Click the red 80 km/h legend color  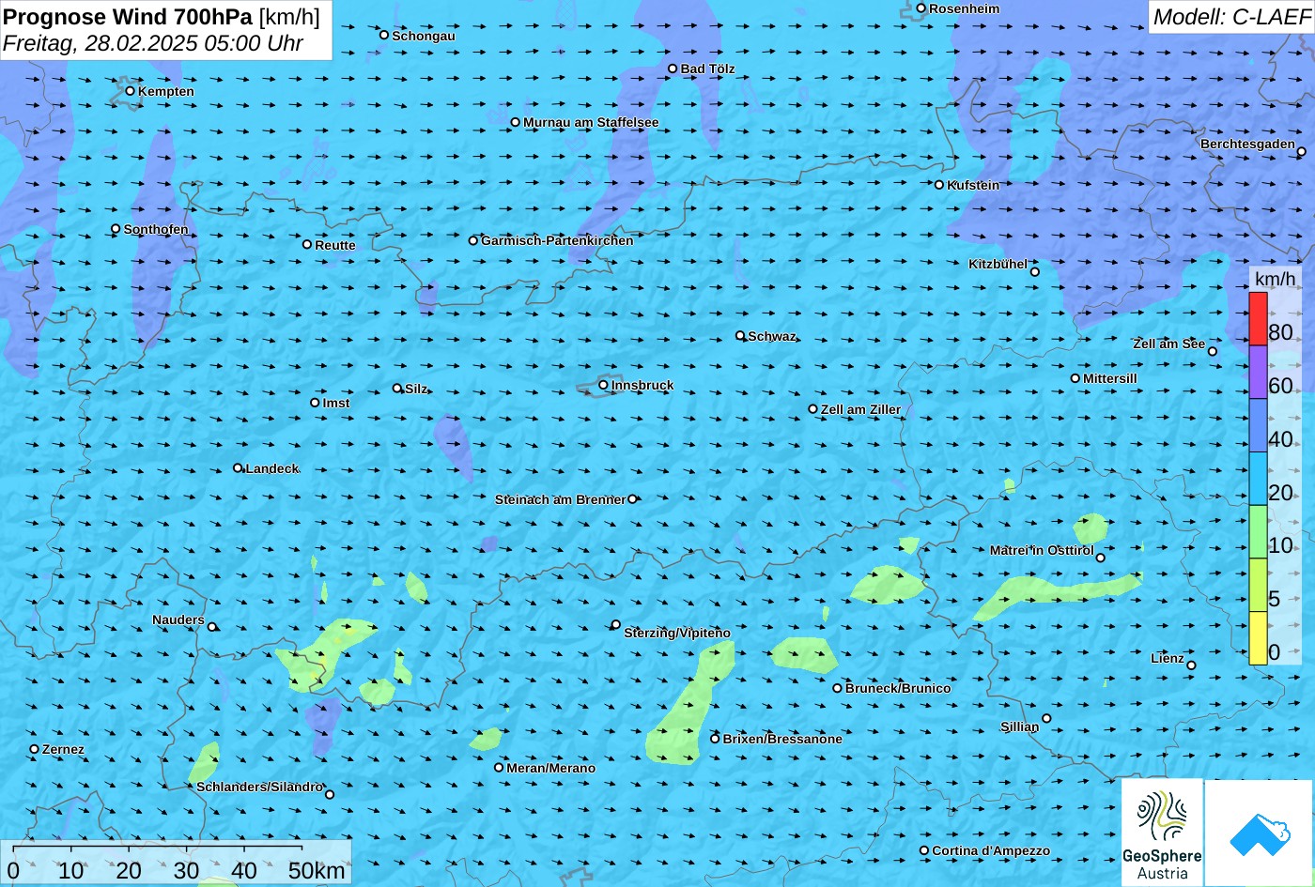[1258, 319]
